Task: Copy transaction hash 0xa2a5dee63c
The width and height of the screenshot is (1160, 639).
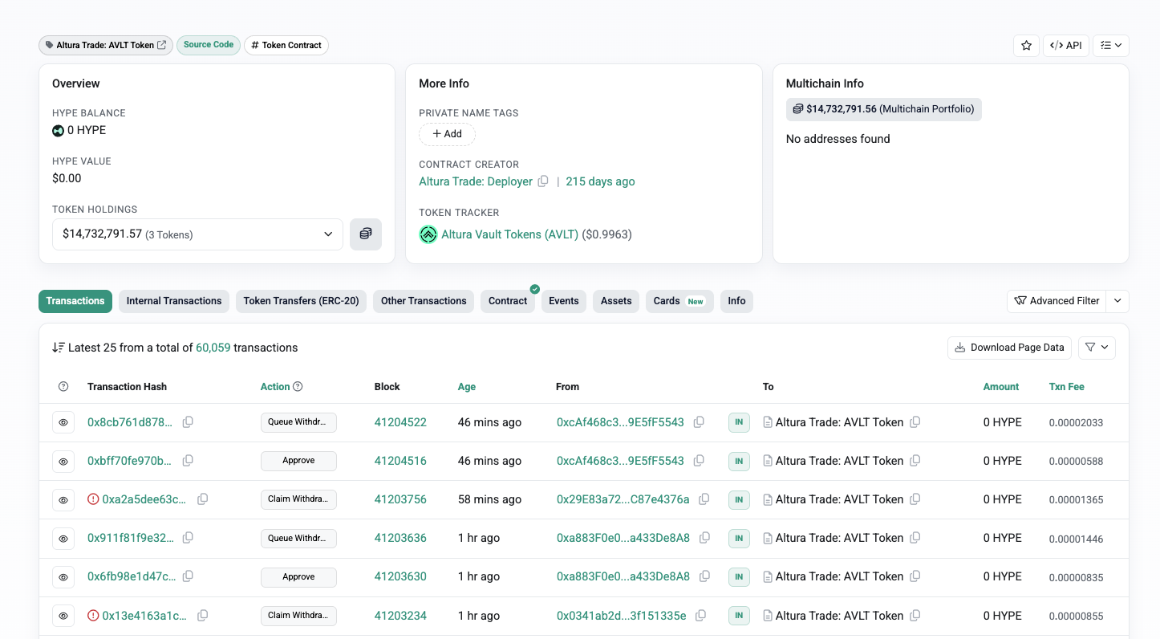Action: pyautogui.click(x=203, y=499)
